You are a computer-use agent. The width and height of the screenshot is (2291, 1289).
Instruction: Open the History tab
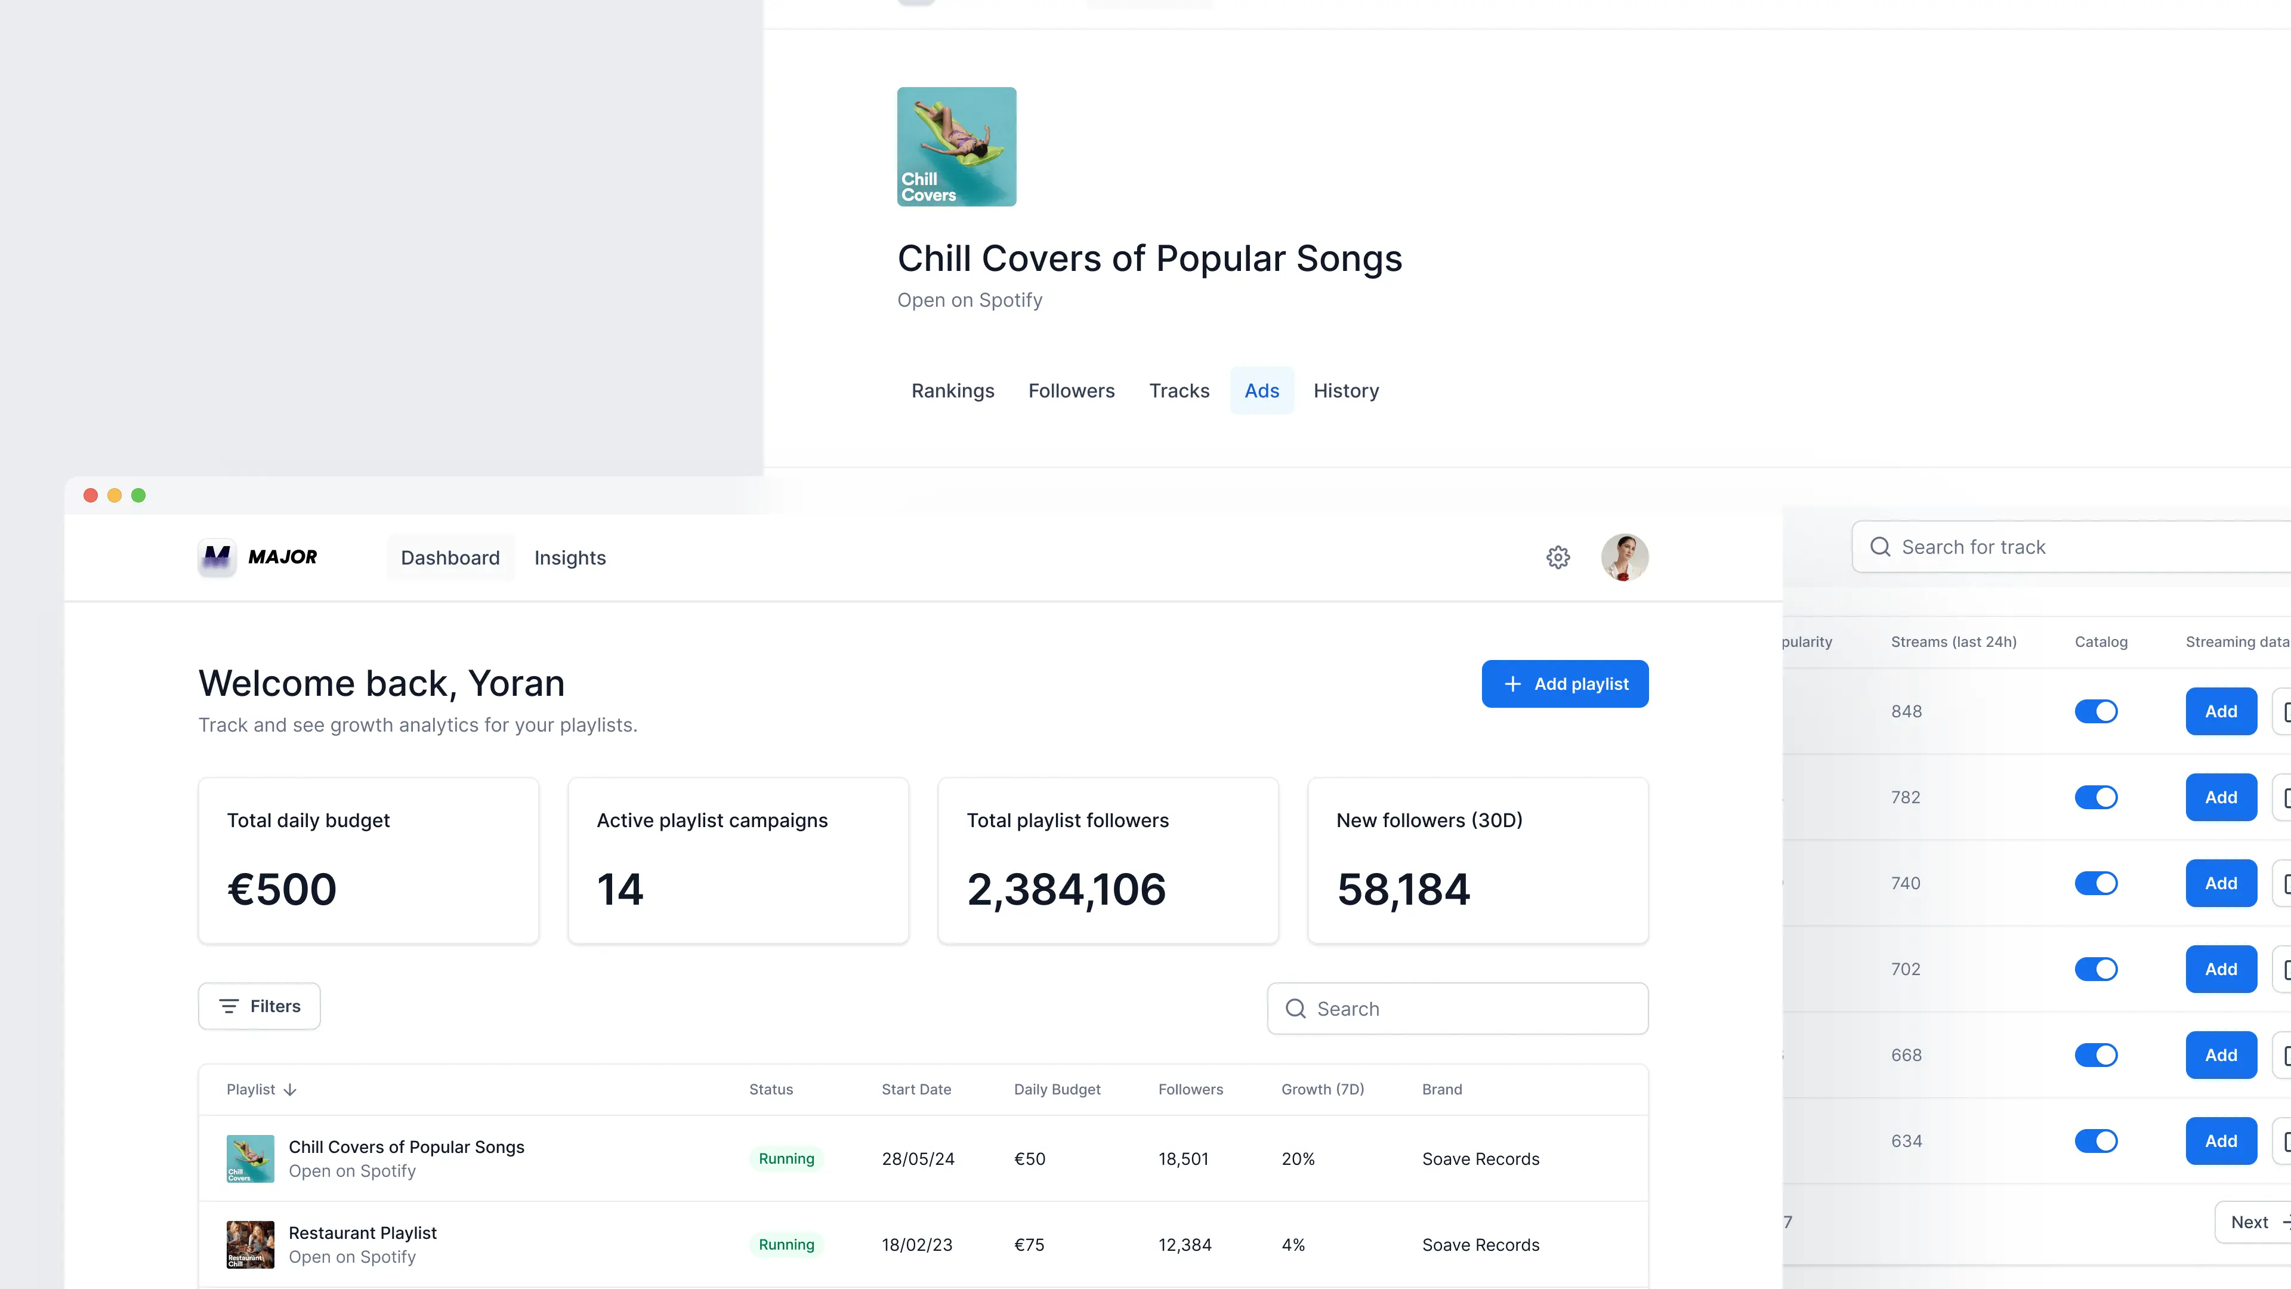(1347, 390)
